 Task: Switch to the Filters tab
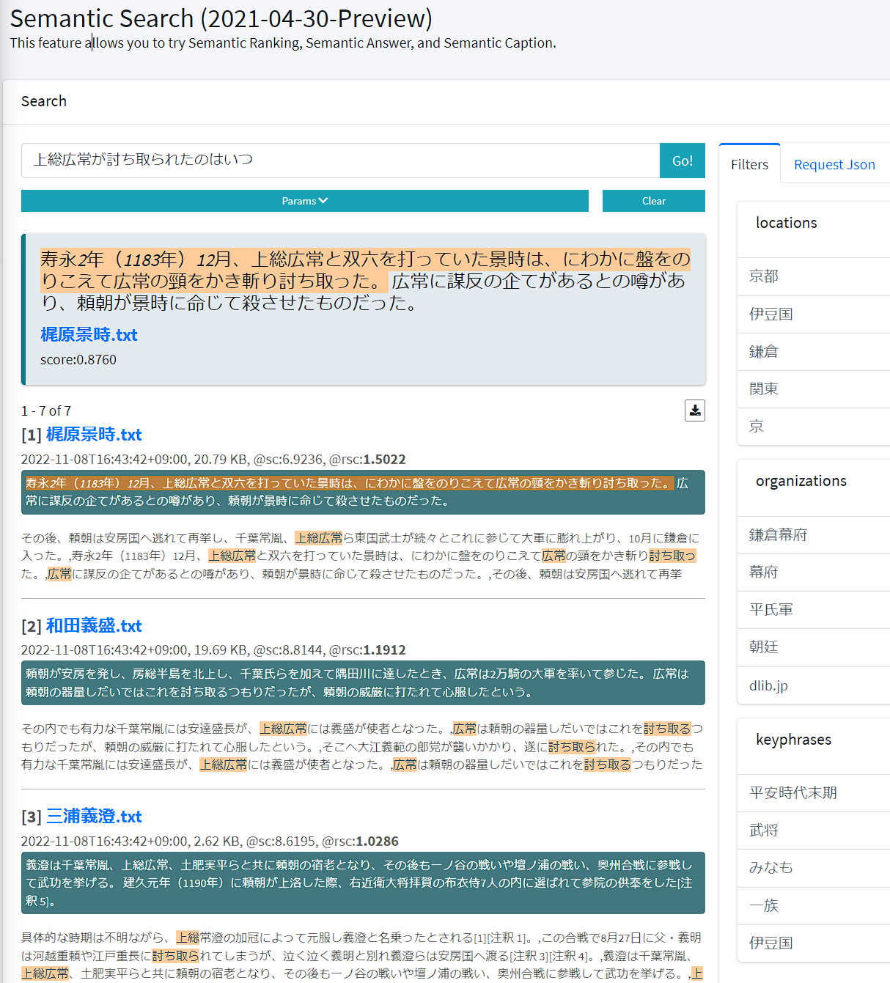749,165
